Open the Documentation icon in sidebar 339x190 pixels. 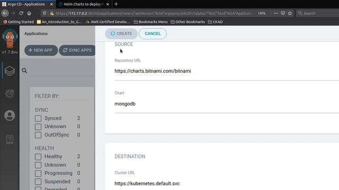pyautogui.click(x=10, y=139)
